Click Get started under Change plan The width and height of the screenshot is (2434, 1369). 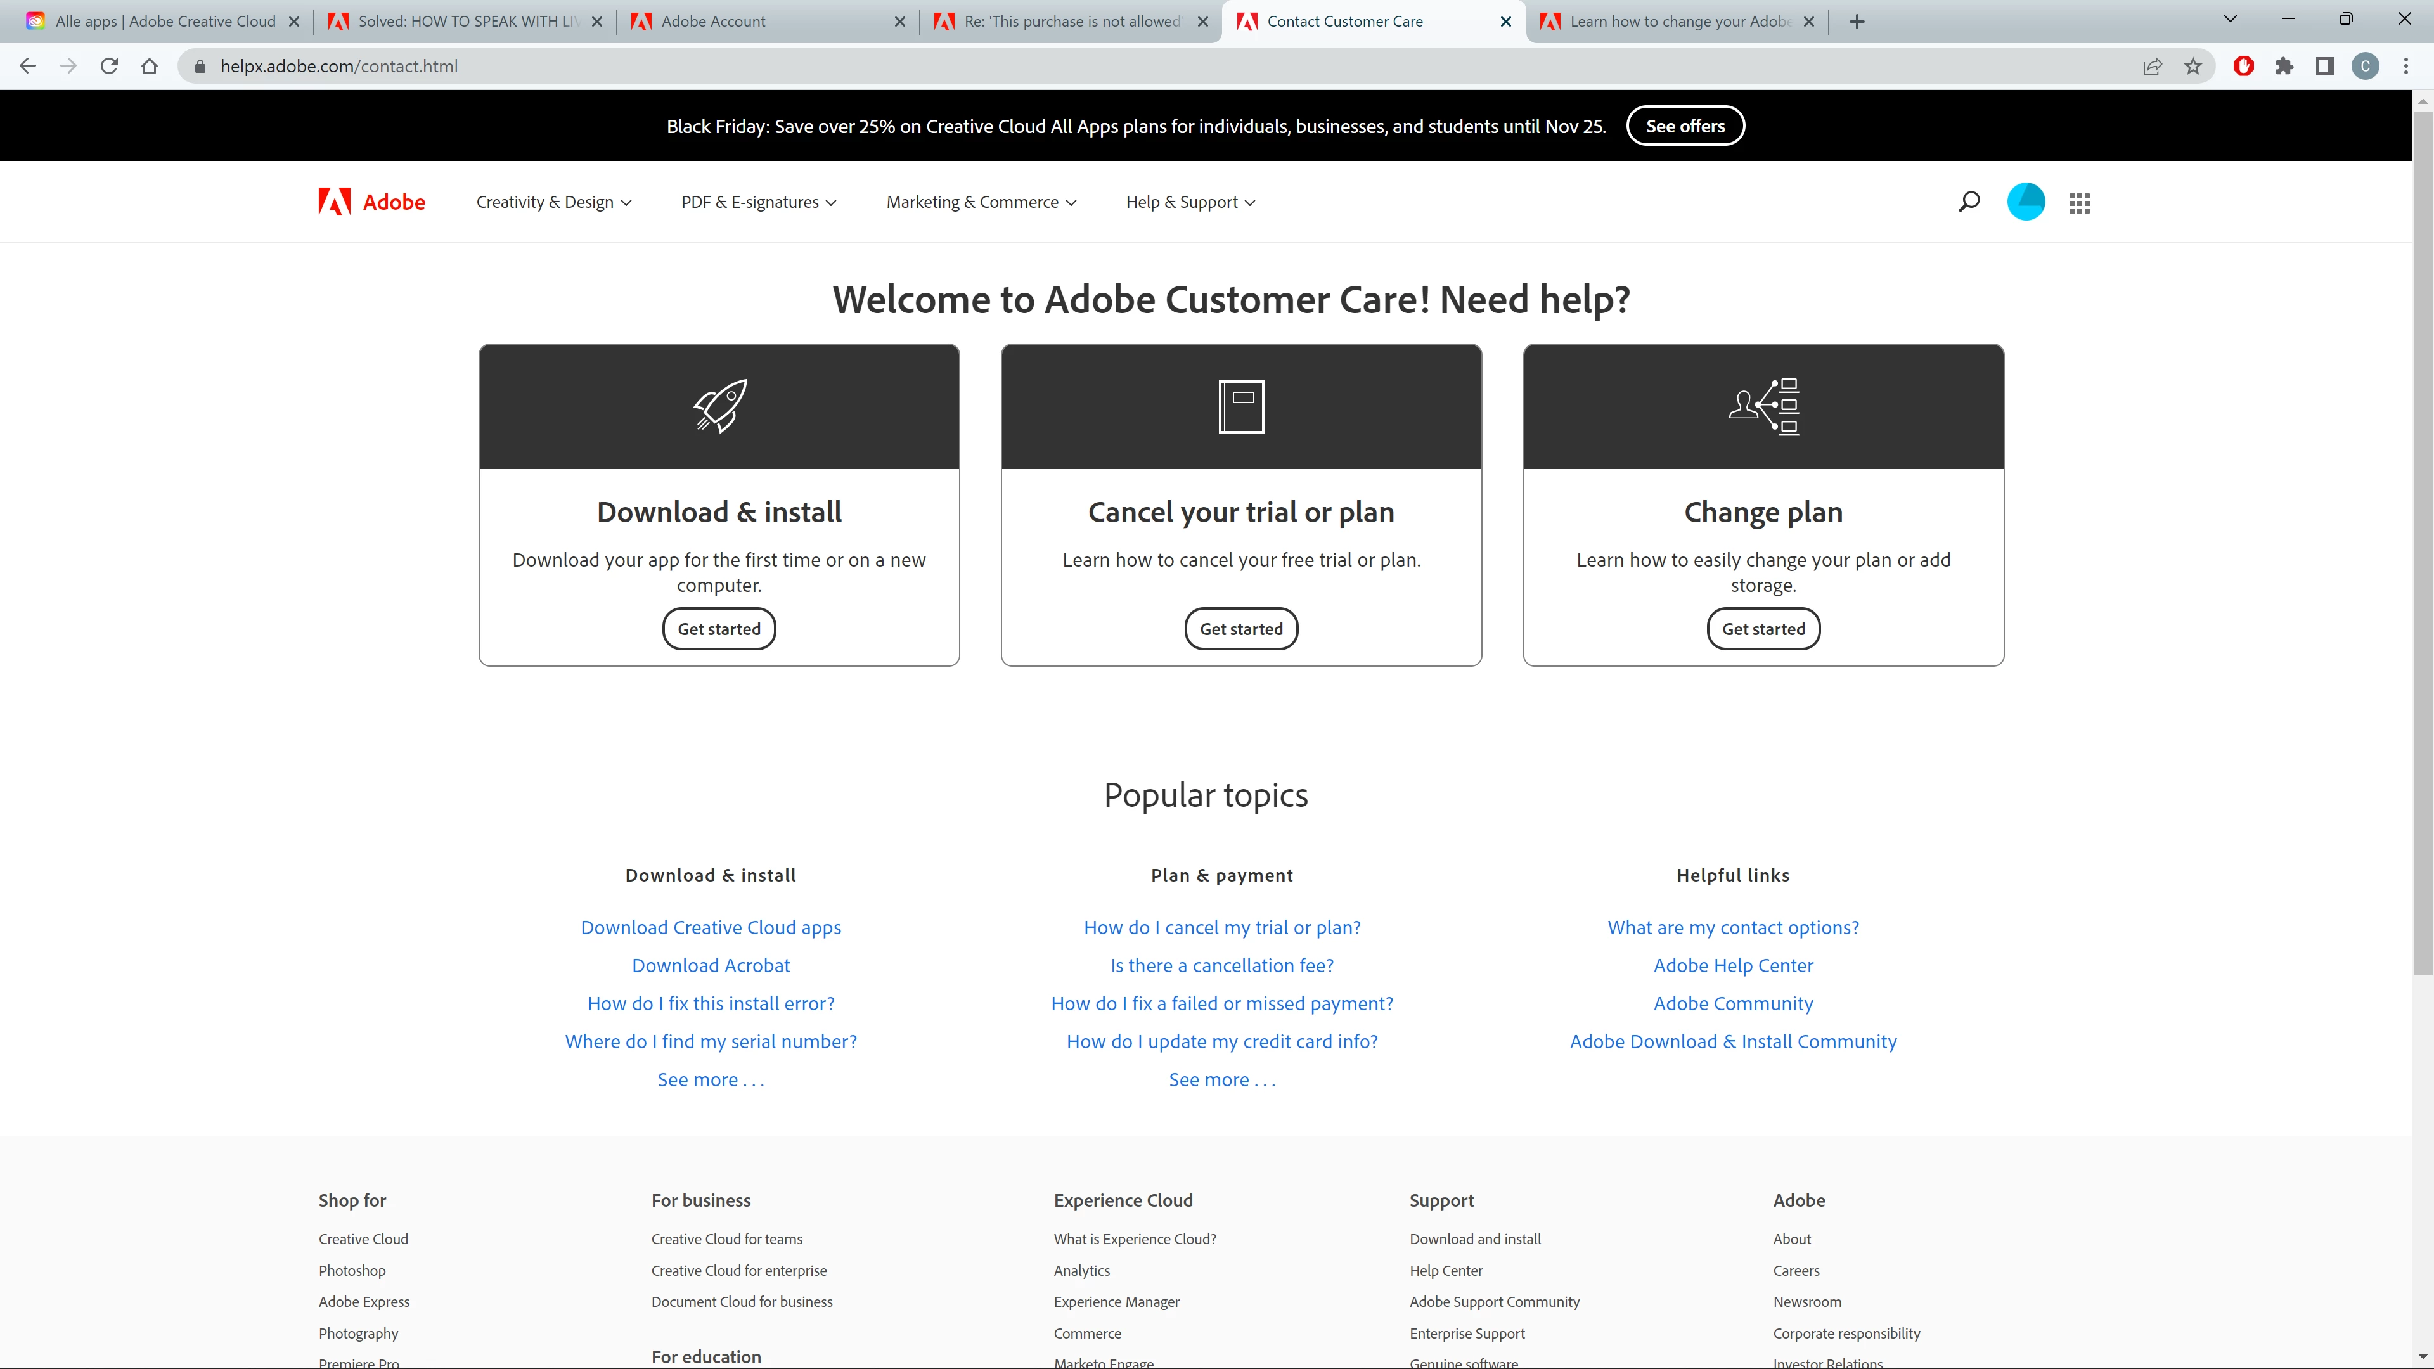click(1763, 628)
